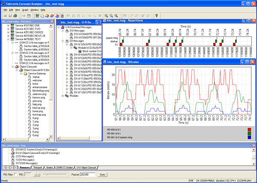257x183 pixels.
Task: Click the Modules stack icon in U-N tree
Action: coord(67,96)
